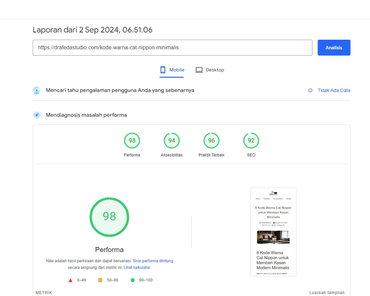The image size is (370, 296).
Task: Open the 96 Praktik Terbaik score gauge
Action: click(211, 140)
